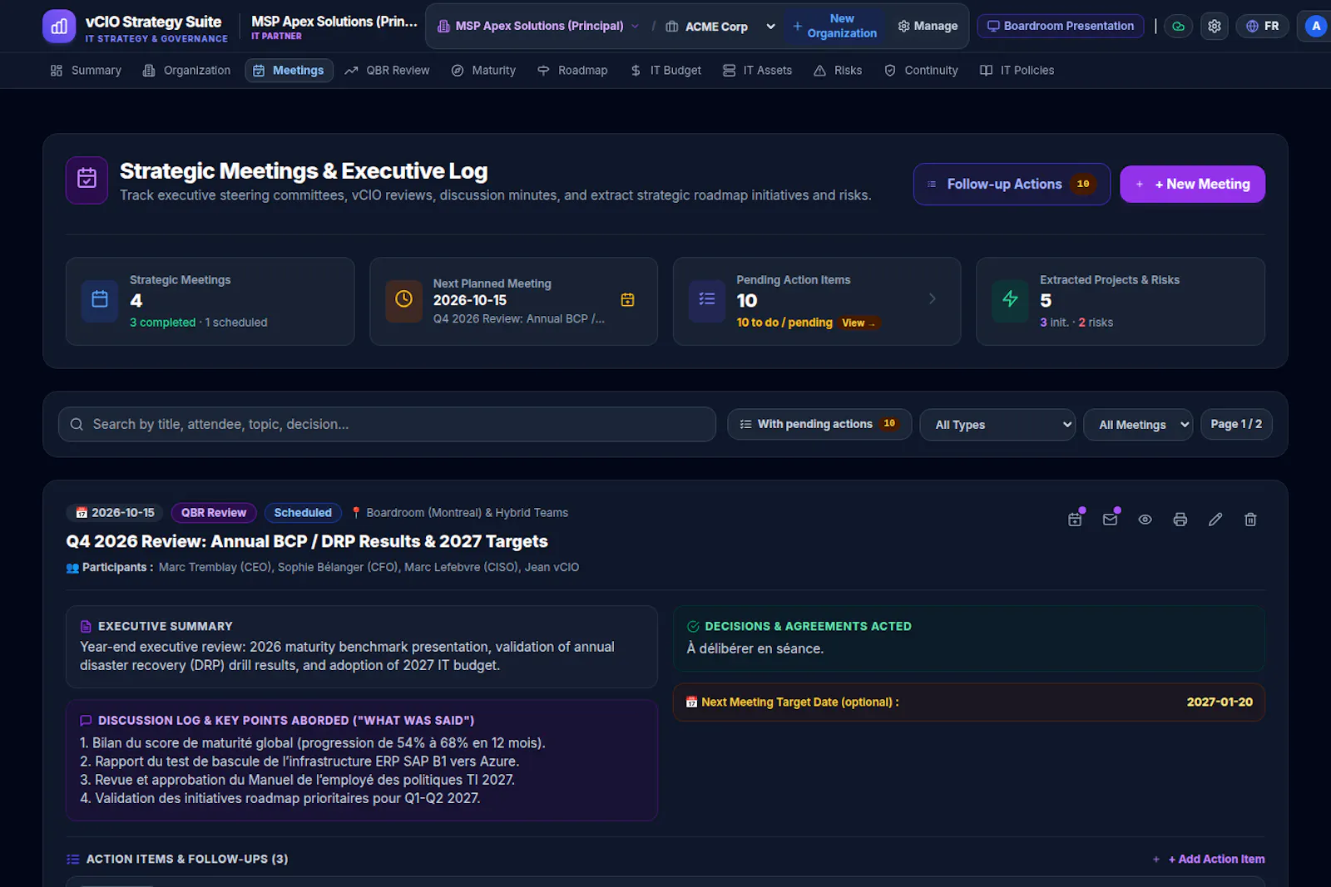Click the 2027-01-20 next meeting date
This screenshot has width=1331, height=887.
coord(1220,702)
